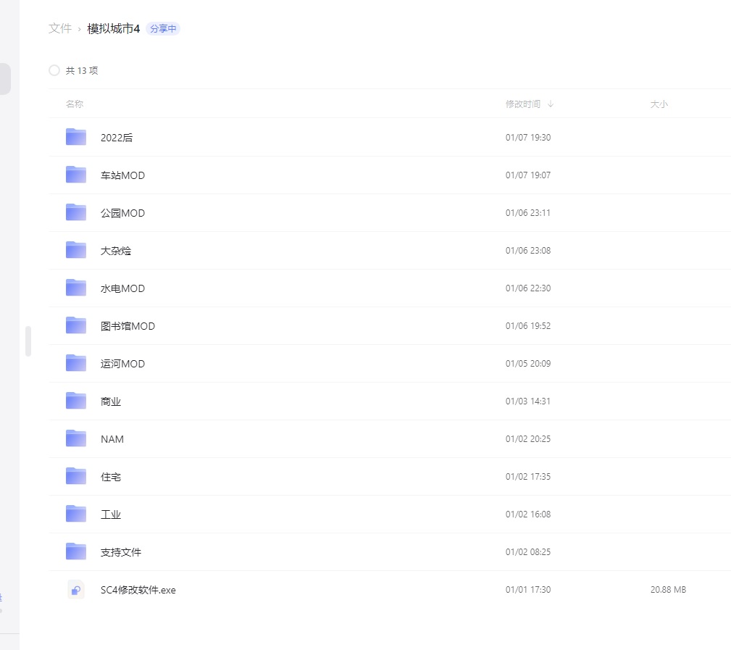Click the left sidebar resize handle

pyautogui.click(x=28, y=341)
